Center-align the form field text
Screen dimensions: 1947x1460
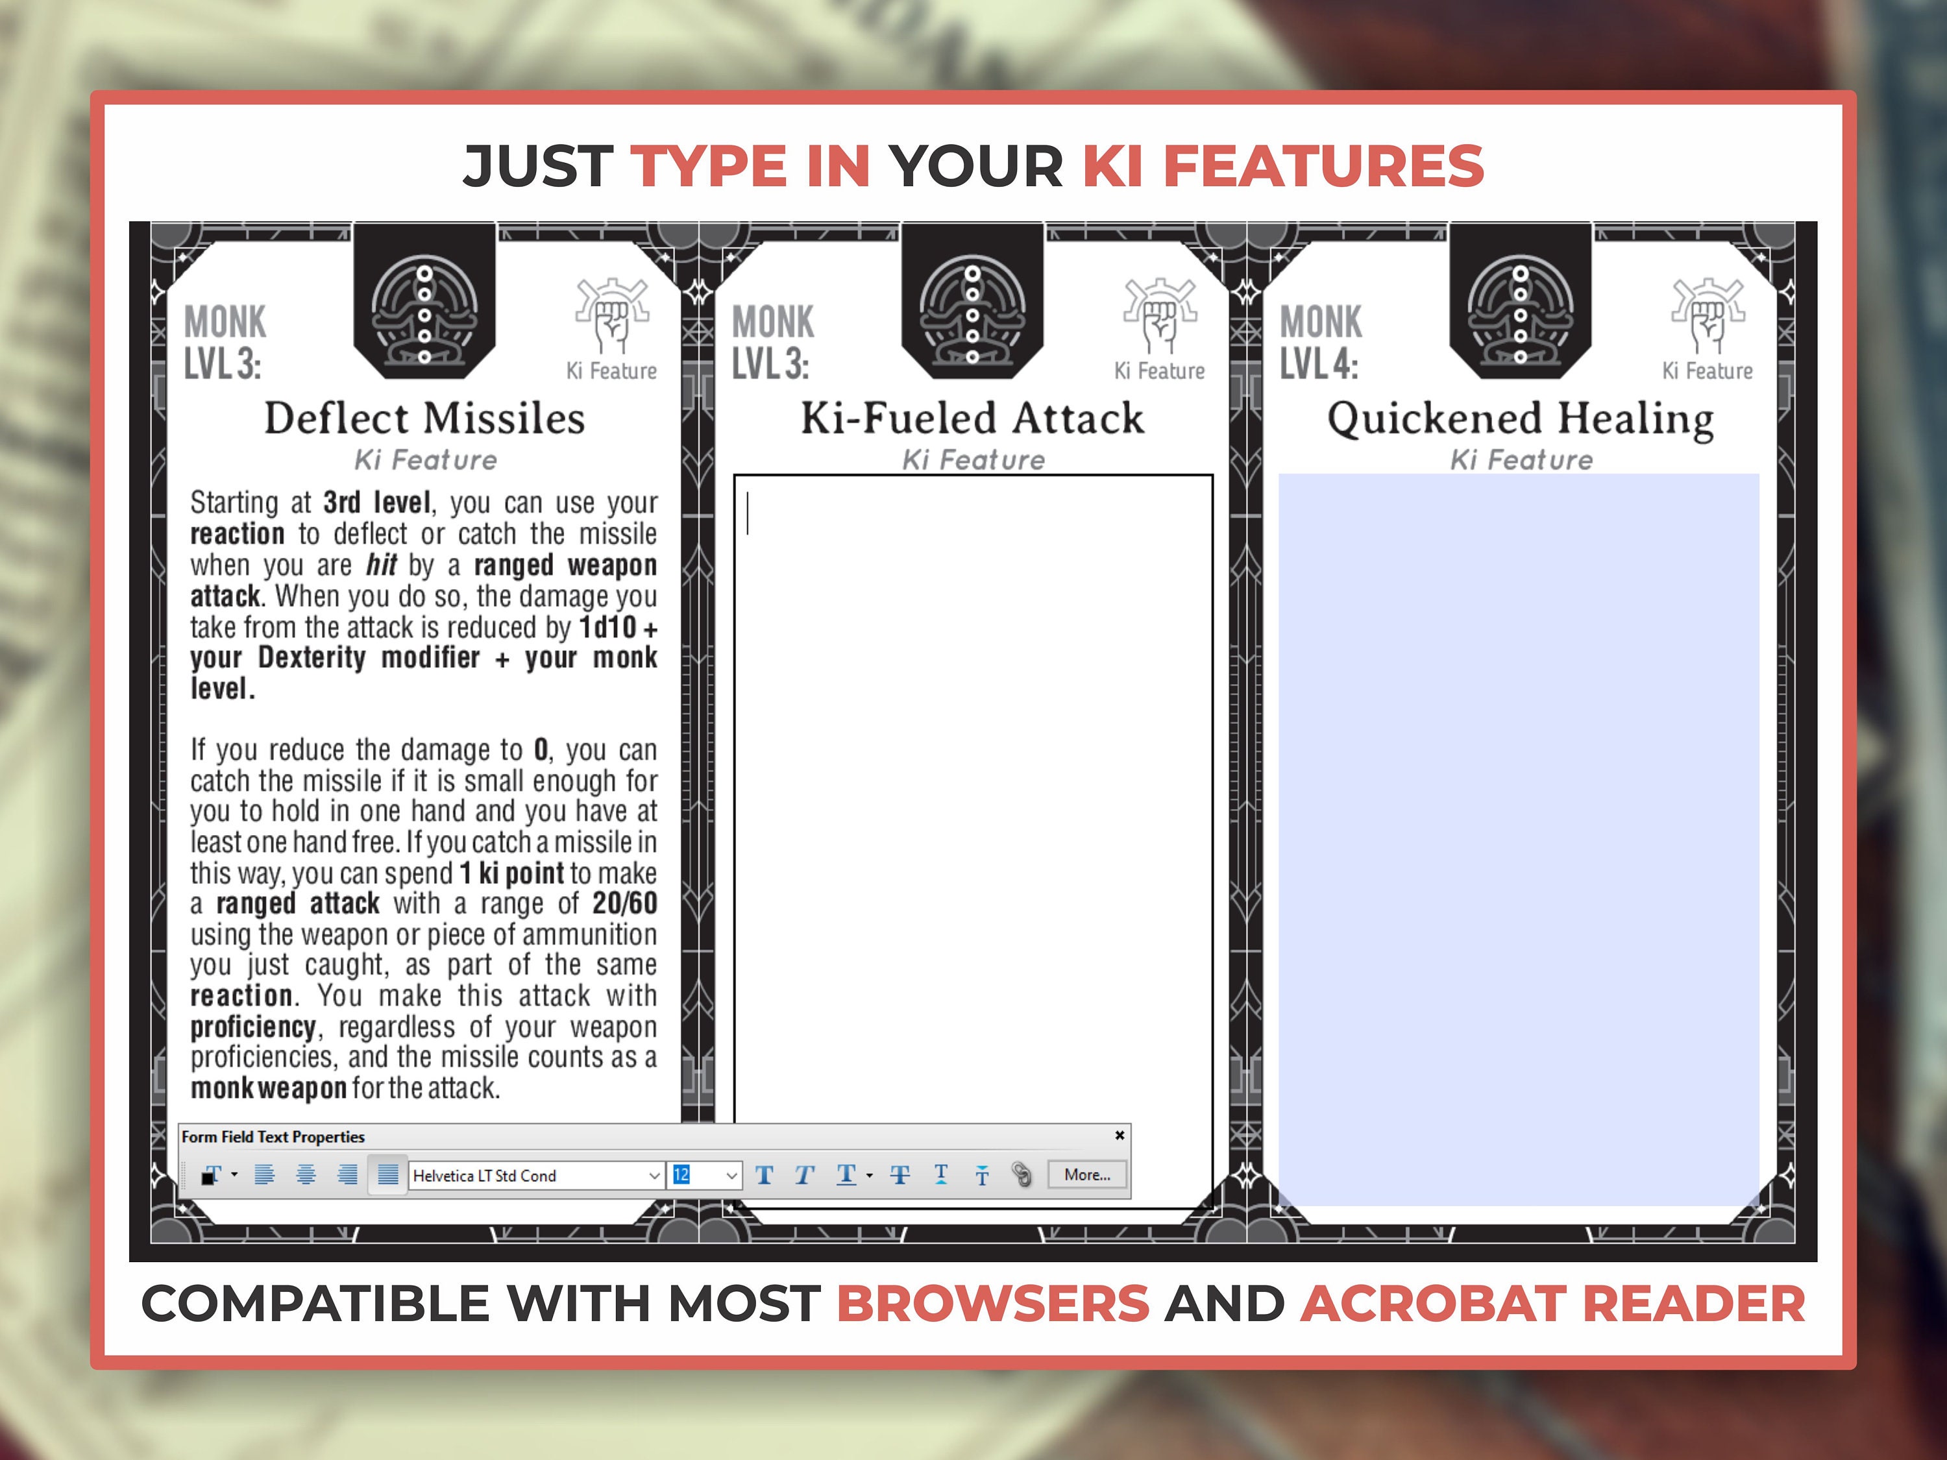point(306,1174)
